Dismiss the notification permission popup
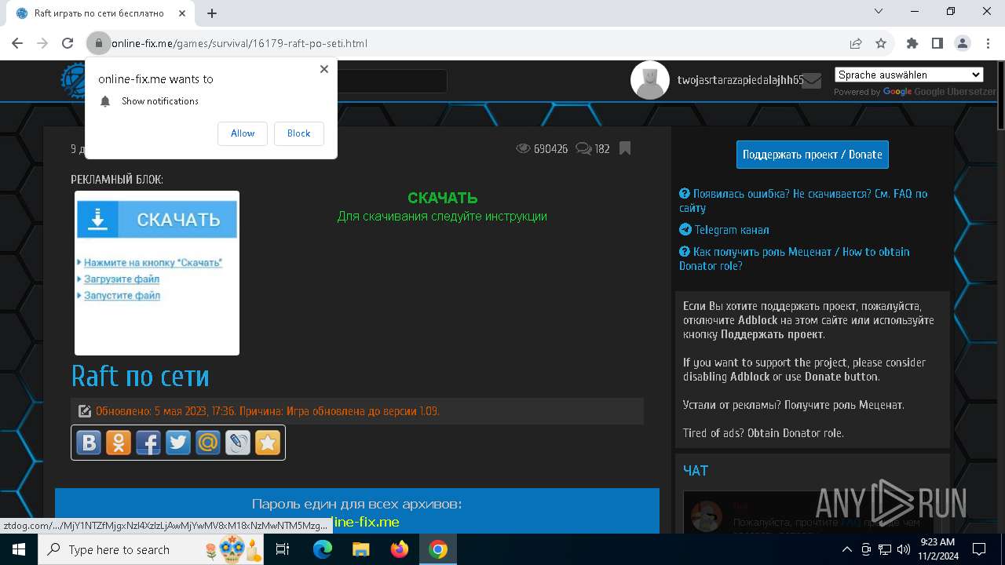Image resolution: width=1005 pixels, height=565 pixels. pyautogui.click(x=323, y=69)
